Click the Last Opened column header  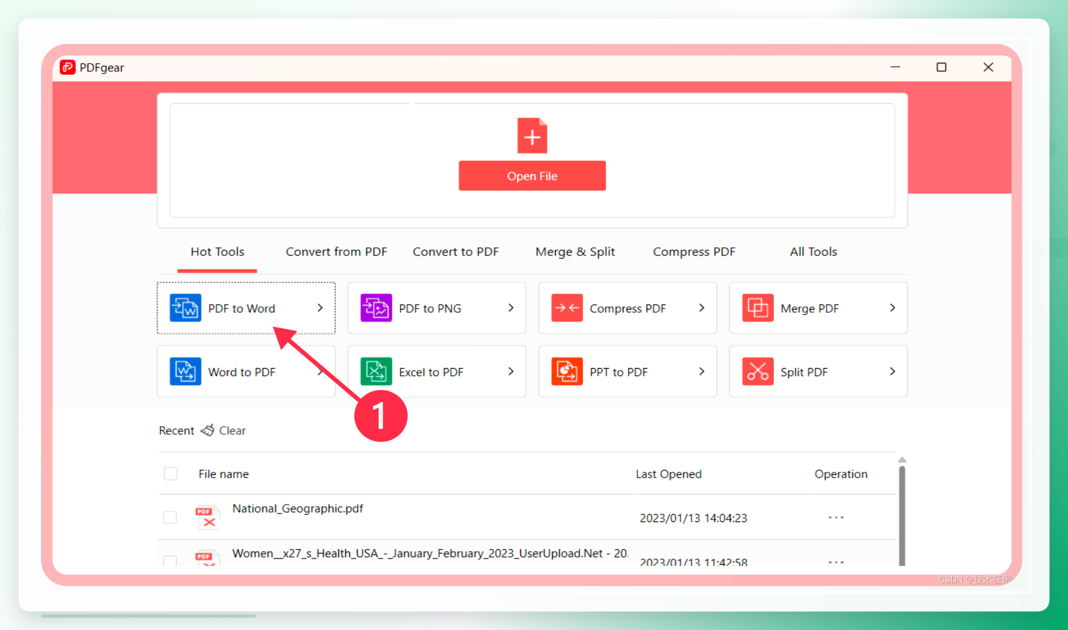click(x=668, y=474)
